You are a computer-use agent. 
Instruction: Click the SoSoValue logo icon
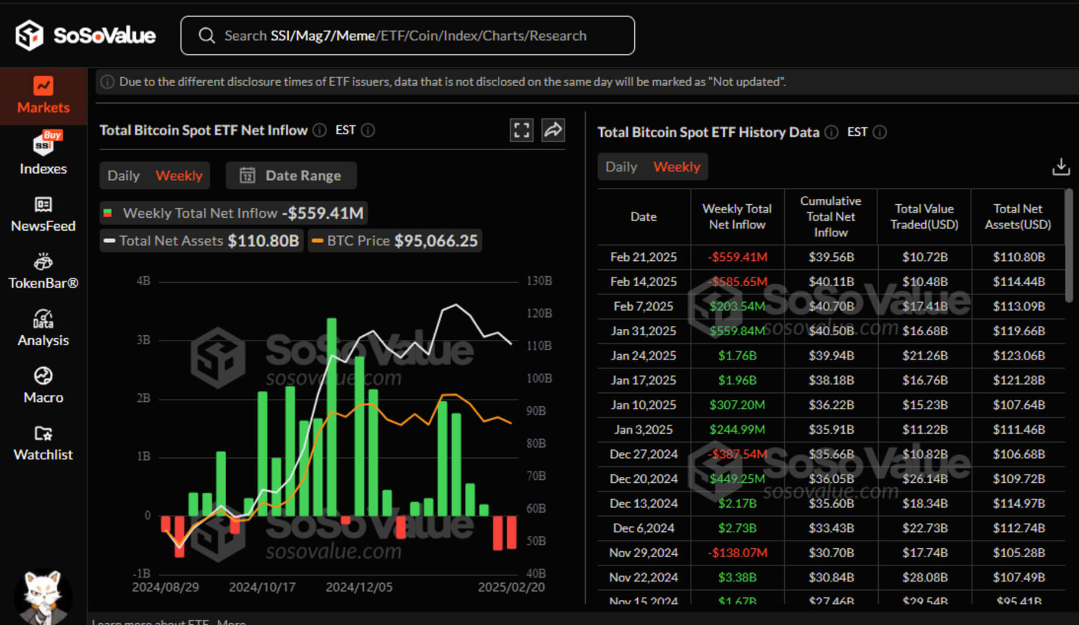[x=29, y=35]
